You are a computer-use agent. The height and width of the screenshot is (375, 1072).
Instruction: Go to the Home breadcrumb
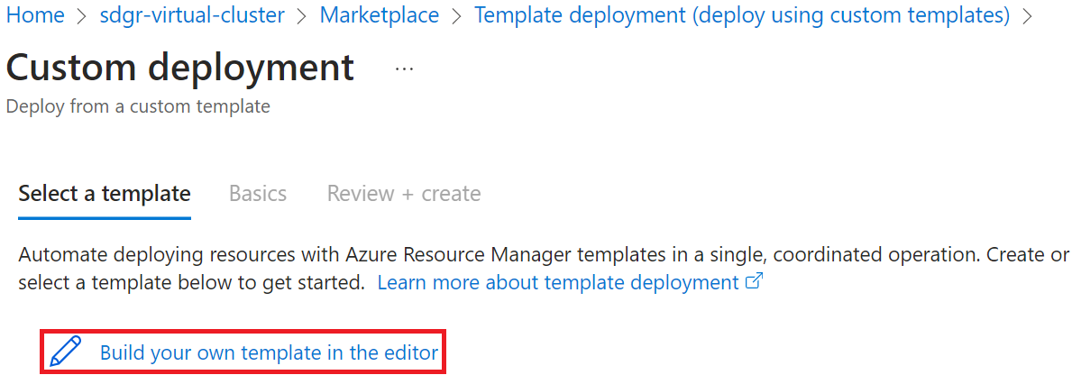tap(34, 14)
